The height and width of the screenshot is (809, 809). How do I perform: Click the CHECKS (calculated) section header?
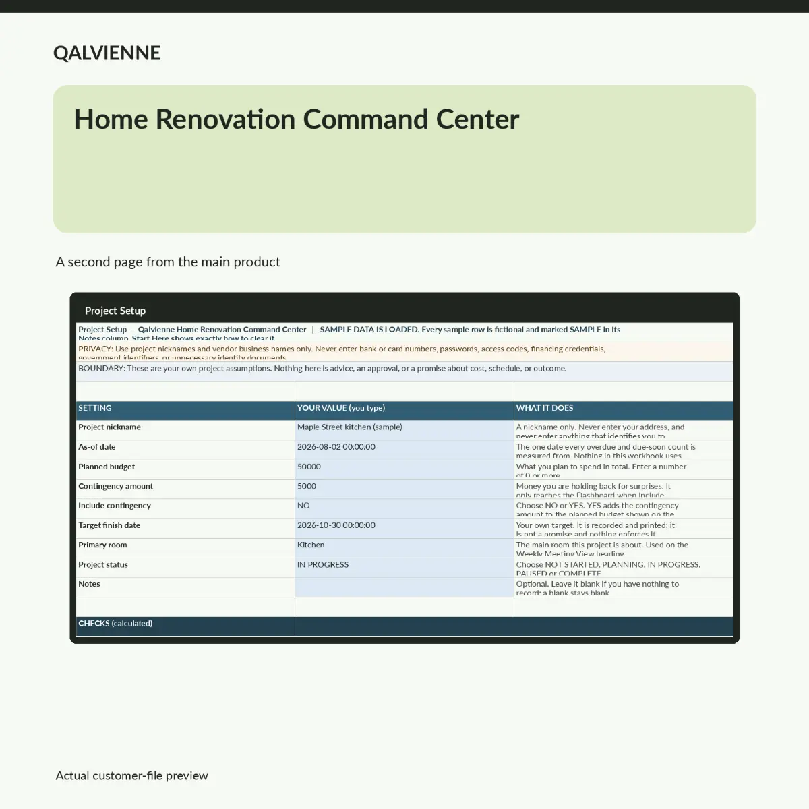point(185,626)
